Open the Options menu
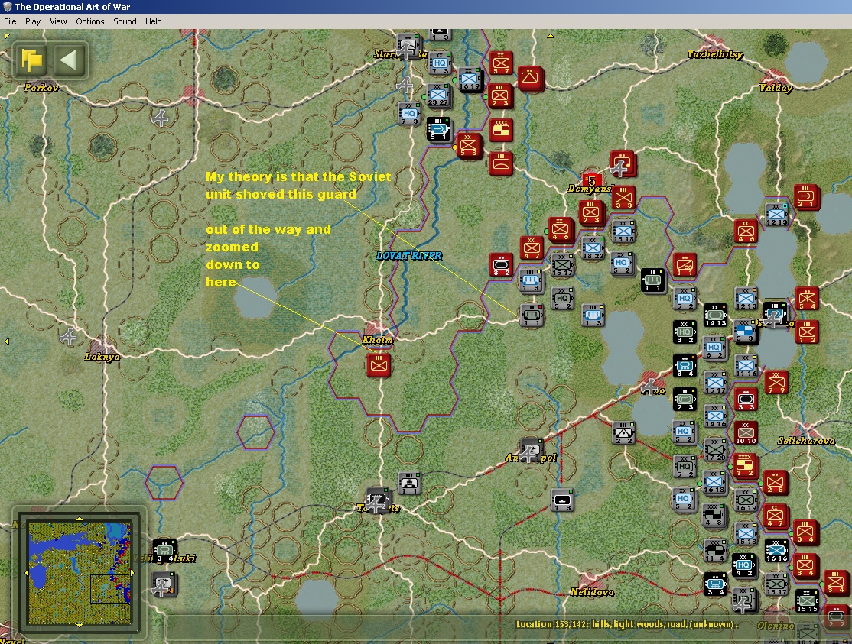This screenshot has height=644, width=852. click(x=89, y=21)
